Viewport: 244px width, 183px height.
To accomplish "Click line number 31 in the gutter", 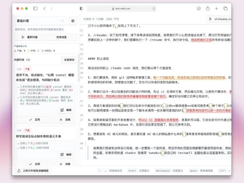I will tap(82, 78).
